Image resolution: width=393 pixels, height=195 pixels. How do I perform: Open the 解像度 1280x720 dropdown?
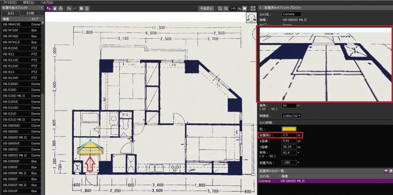tap(291, 116)
